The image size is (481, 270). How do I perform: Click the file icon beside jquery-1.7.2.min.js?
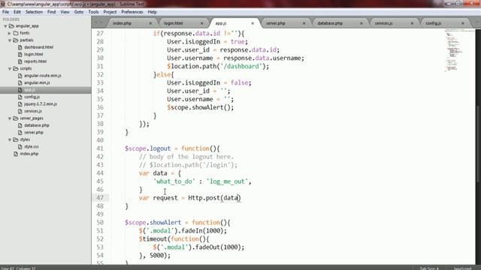pyautogui.click(x=20, y=104)
